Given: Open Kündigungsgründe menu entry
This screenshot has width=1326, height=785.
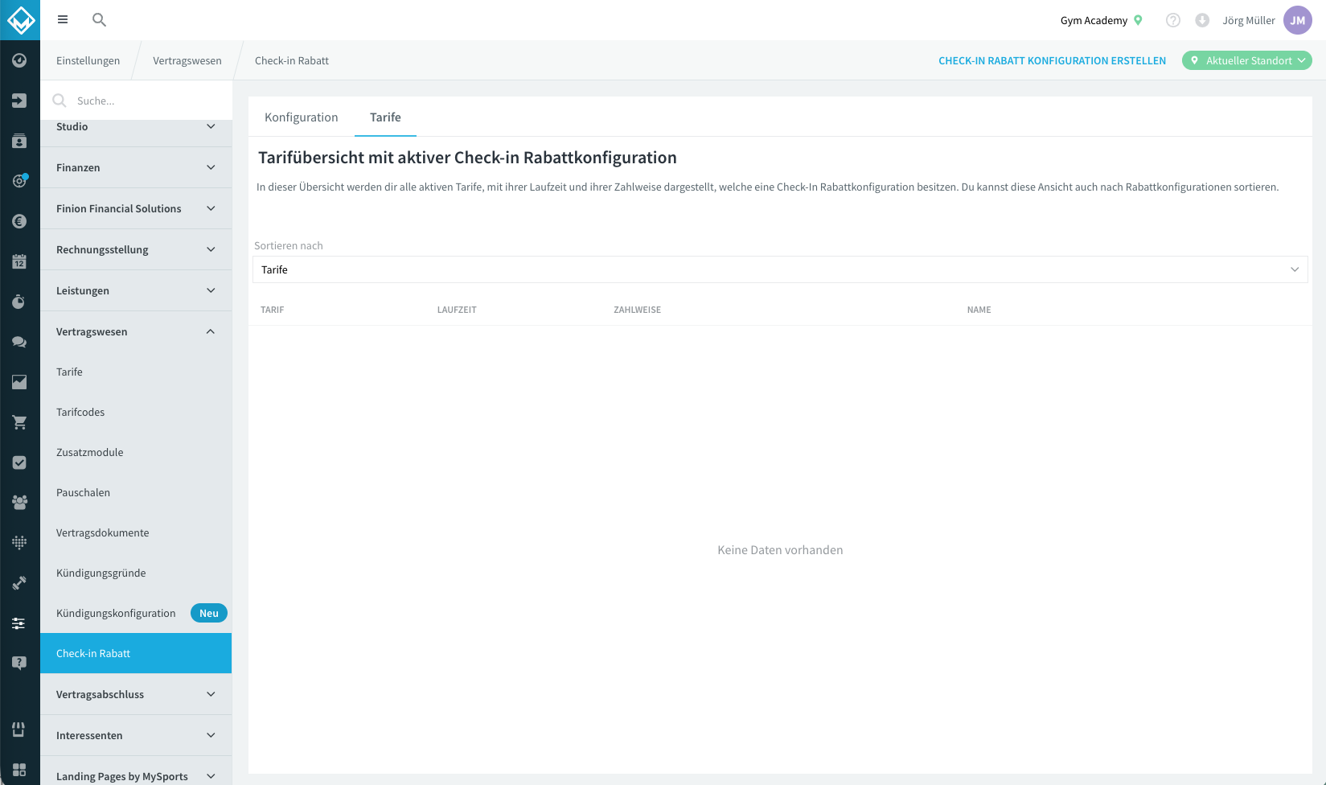Looking at the screenshot, I should 136,573.
